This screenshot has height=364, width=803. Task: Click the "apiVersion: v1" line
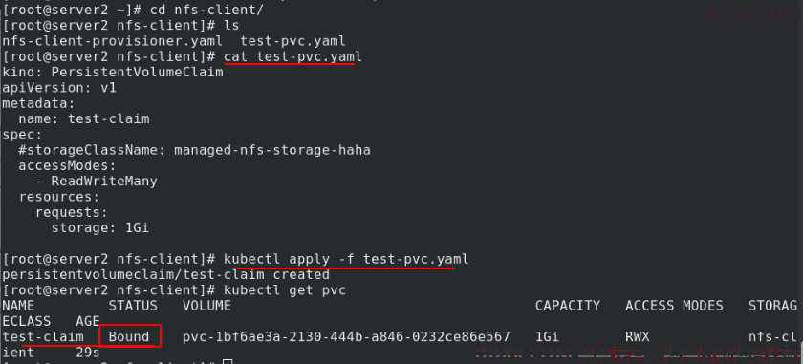tap(59, 88)
